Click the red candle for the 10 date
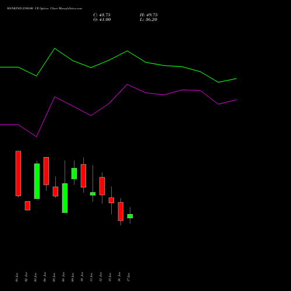Viewport: 291px width, 291px height. pyautogui.click(x=83, y=176)
